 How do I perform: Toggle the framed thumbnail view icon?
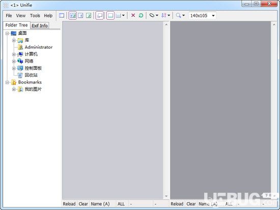pos(110,16)
